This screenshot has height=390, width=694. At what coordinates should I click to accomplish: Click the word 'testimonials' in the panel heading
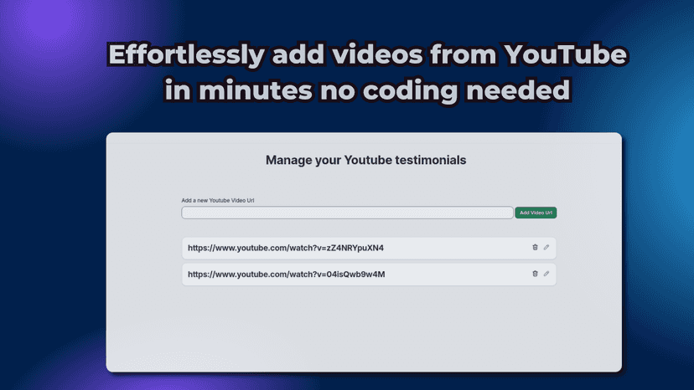[x=431, y=160]
